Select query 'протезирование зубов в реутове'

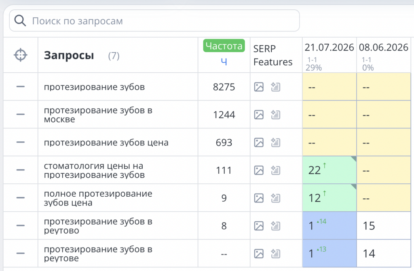point(98,254)
